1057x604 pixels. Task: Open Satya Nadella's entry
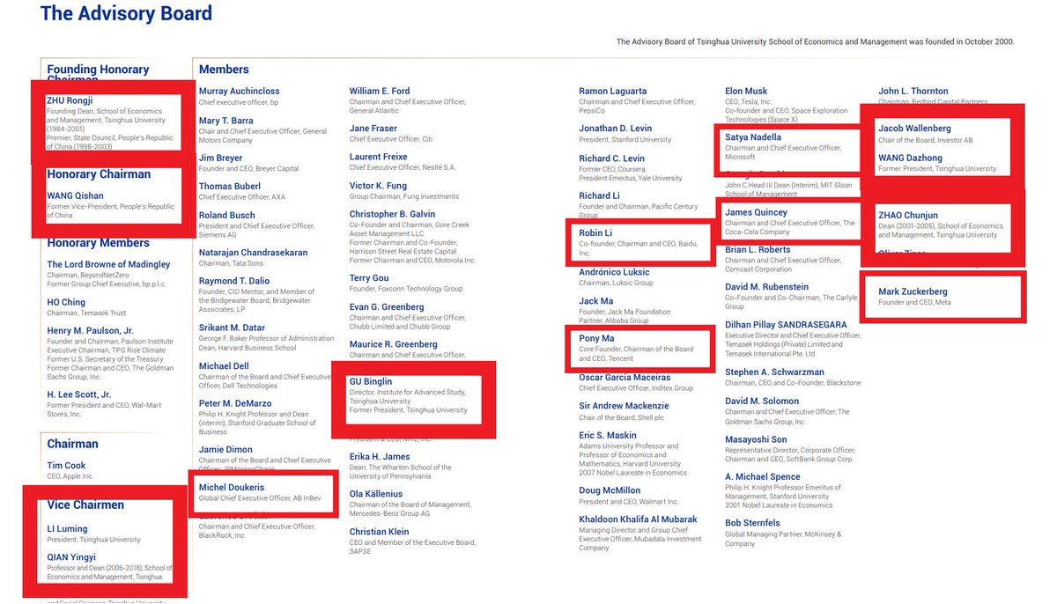pyautogui.click(x=753, y=137)
